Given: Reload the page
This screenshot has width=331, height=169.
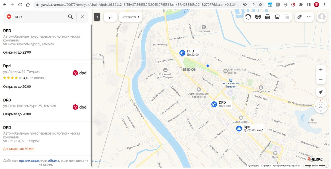Looking at the screenshot, I should tap(20, 5).
